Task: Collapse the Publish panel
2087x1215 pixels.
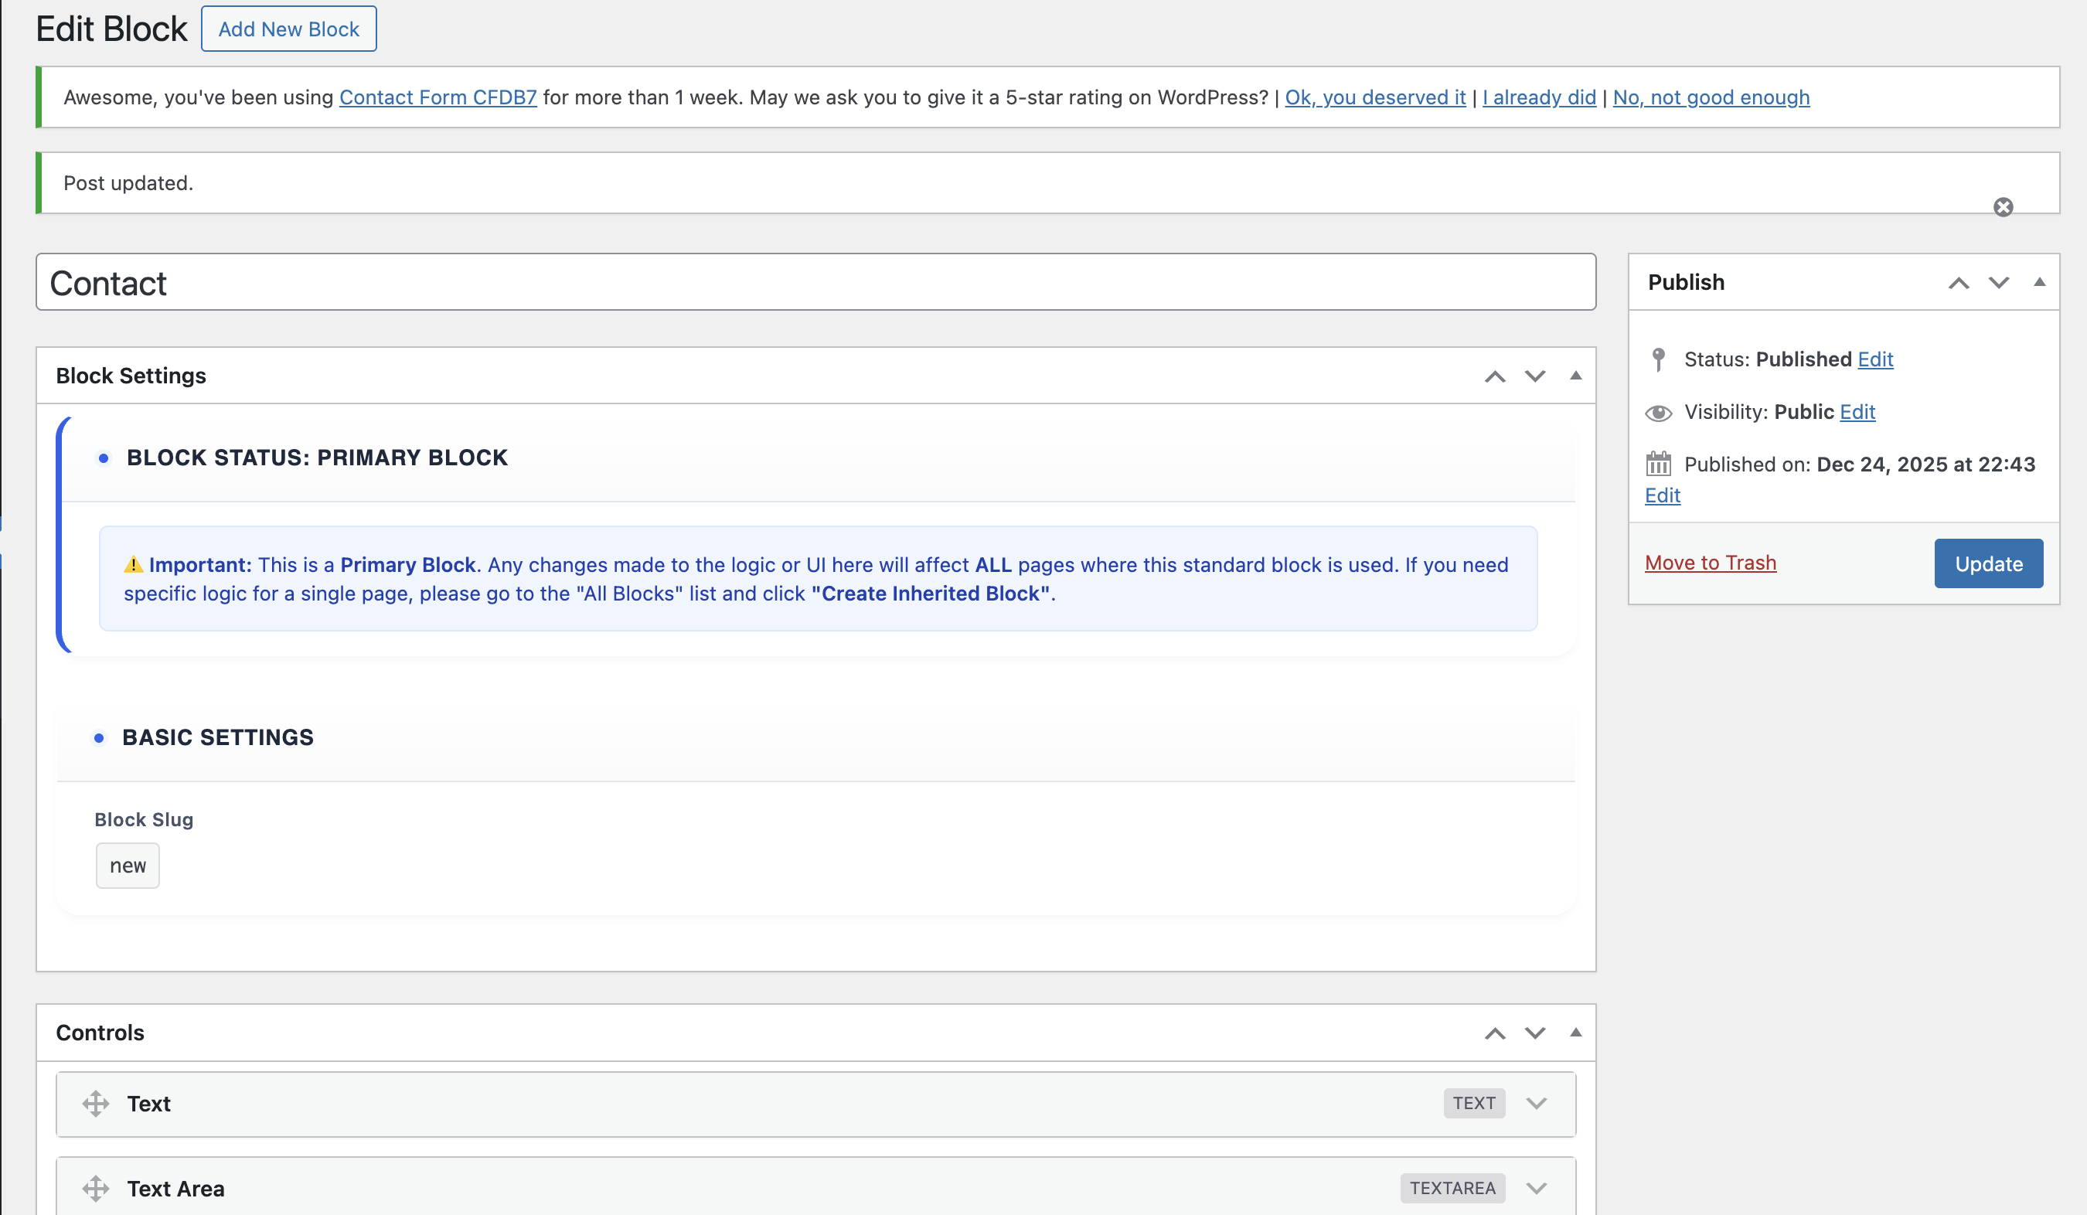Action: [2038, 282]
